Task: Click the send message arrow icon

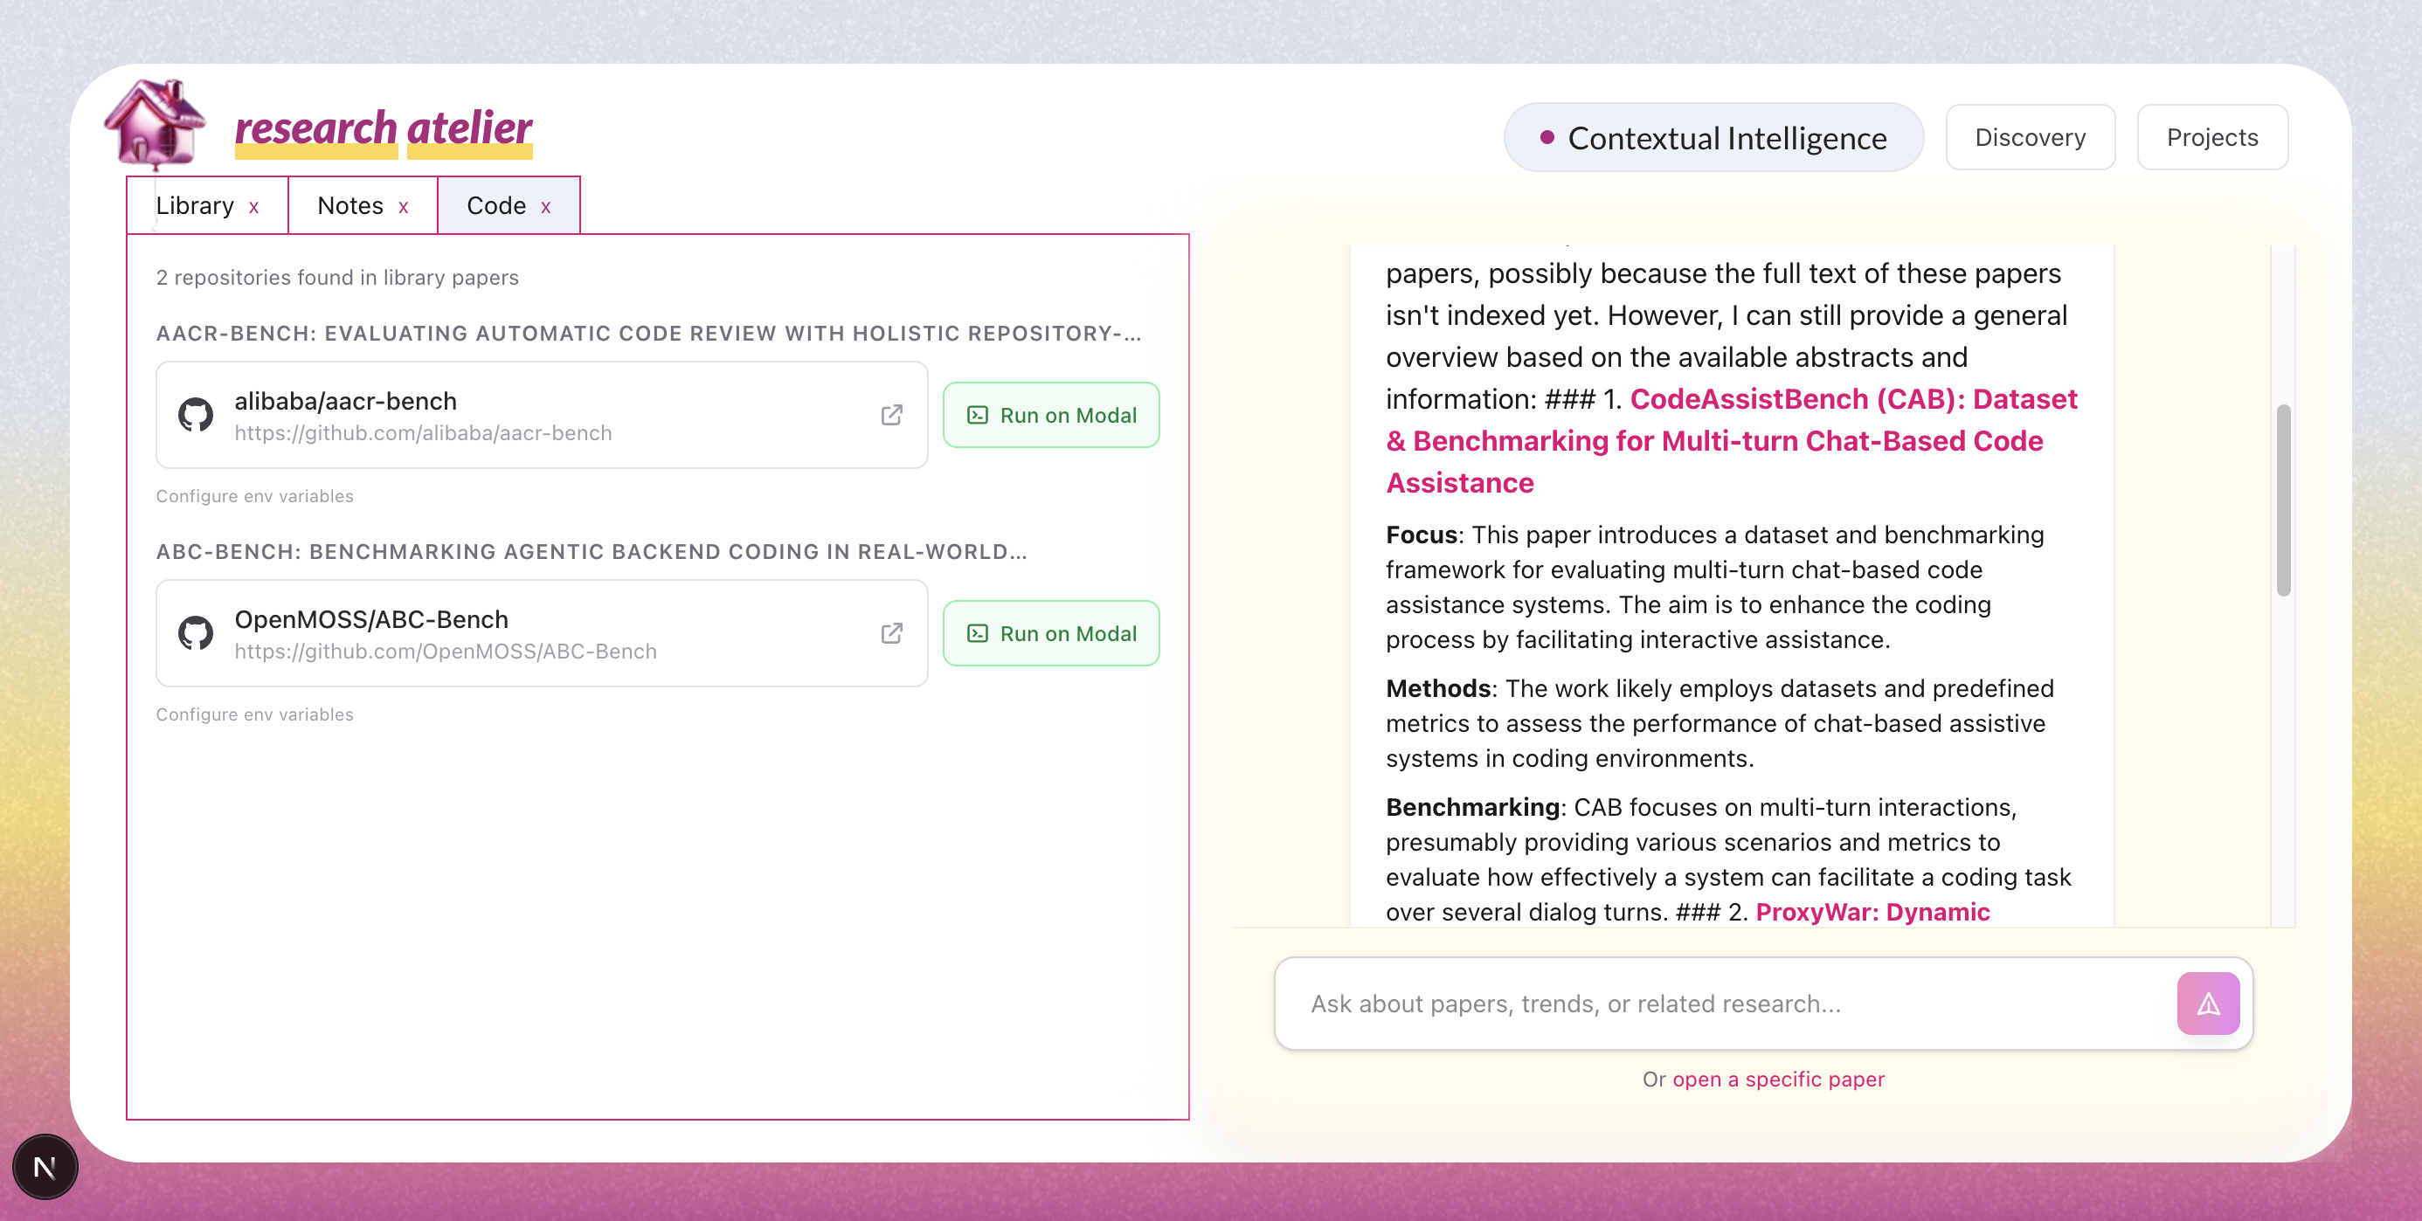Action: pyautogui.click(x=2207, y=1004)
